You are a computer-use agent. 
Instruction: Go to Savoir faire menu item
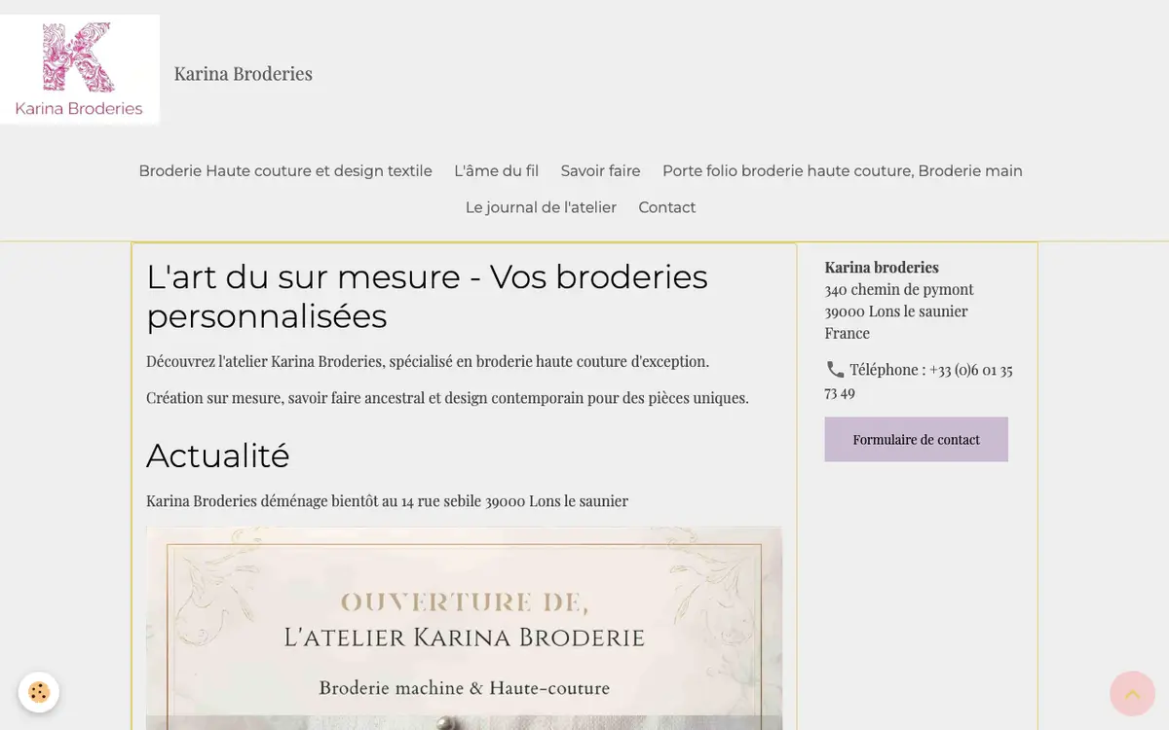[x=600, y=170]
